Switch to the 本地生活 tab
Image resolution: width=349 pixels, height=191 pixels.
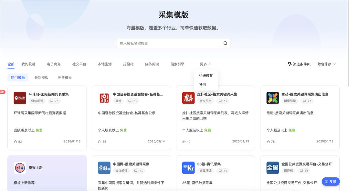tap(105, 64)
